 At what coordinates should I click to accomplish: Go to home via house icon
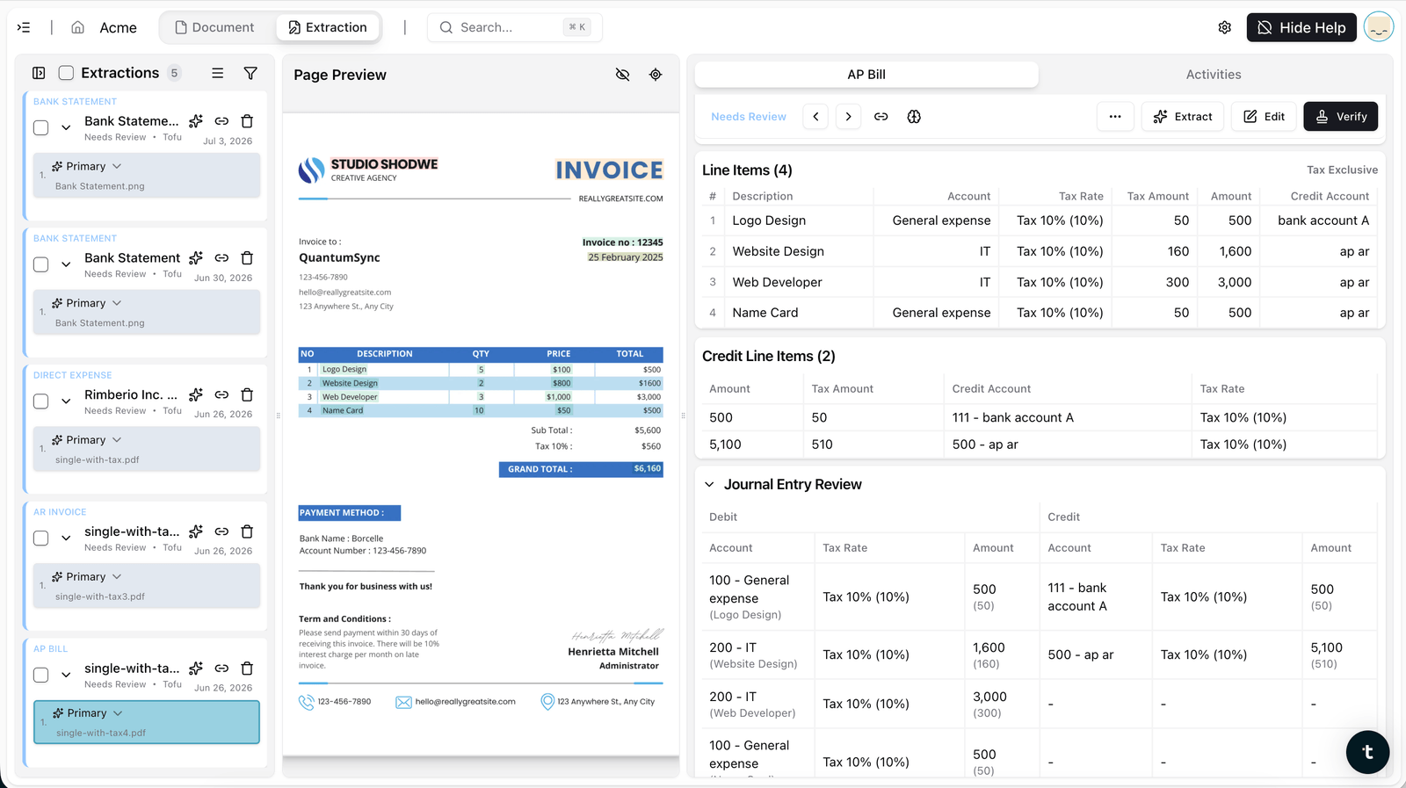(77, 27)
